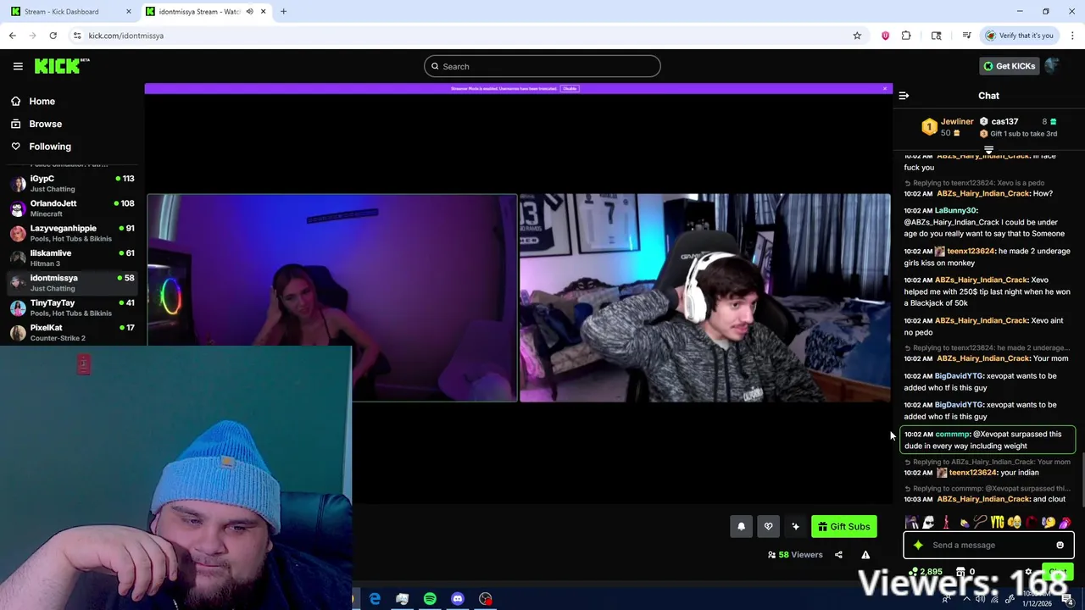Open a new browser tab
This screenshot has height=610, width=1085.
(283, 11)
